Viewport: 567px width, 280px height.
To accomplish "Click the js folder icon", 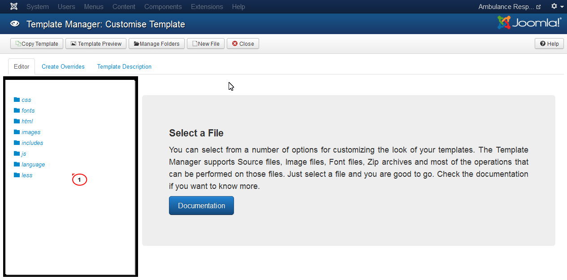I will 17,153.
